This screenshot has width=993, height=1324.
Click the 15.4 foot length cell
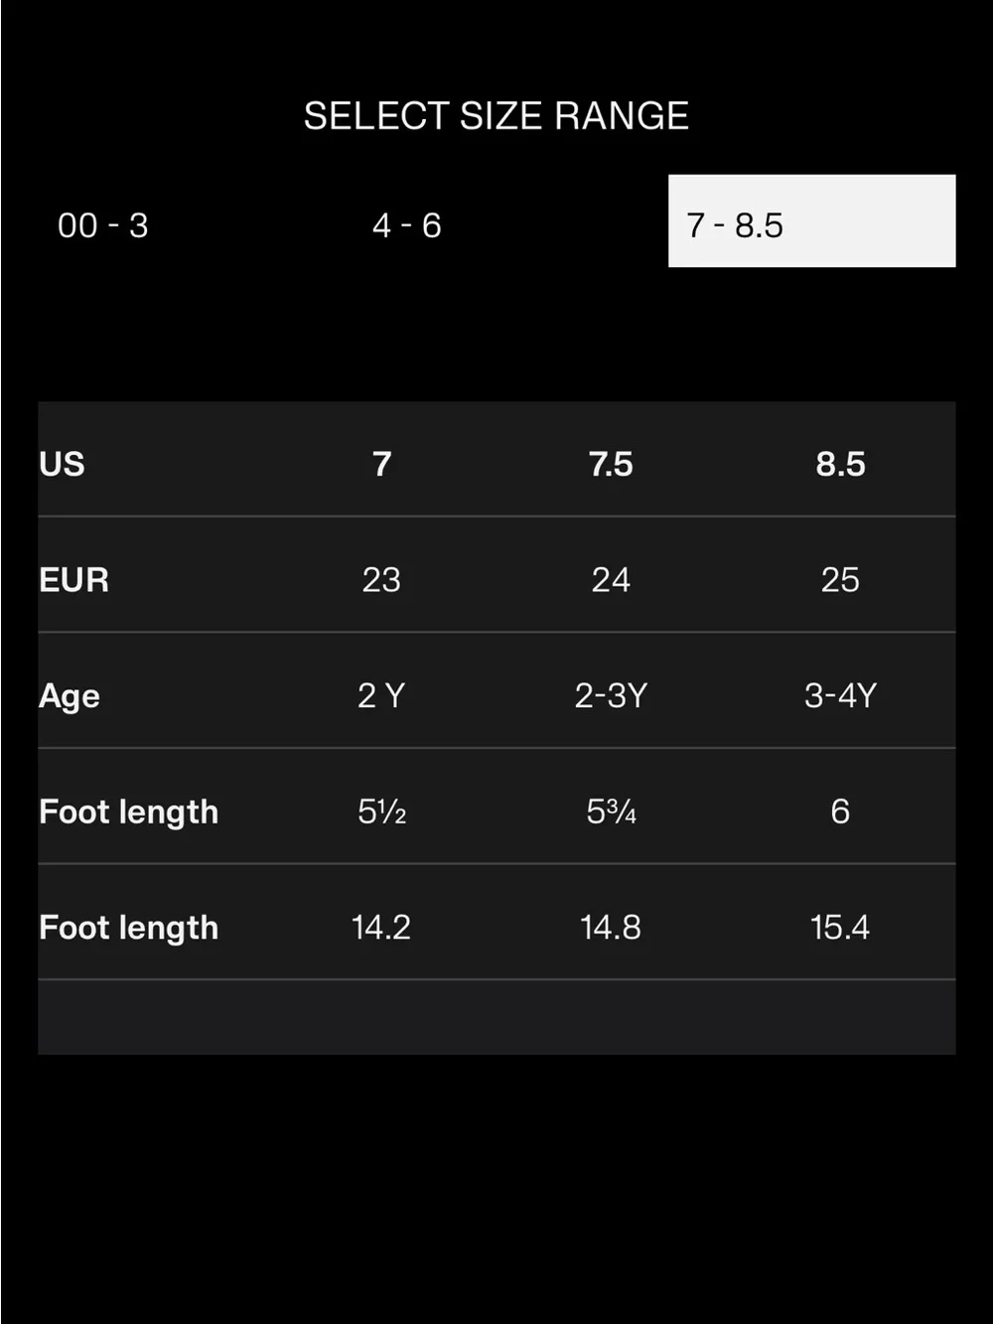point(840,928)
